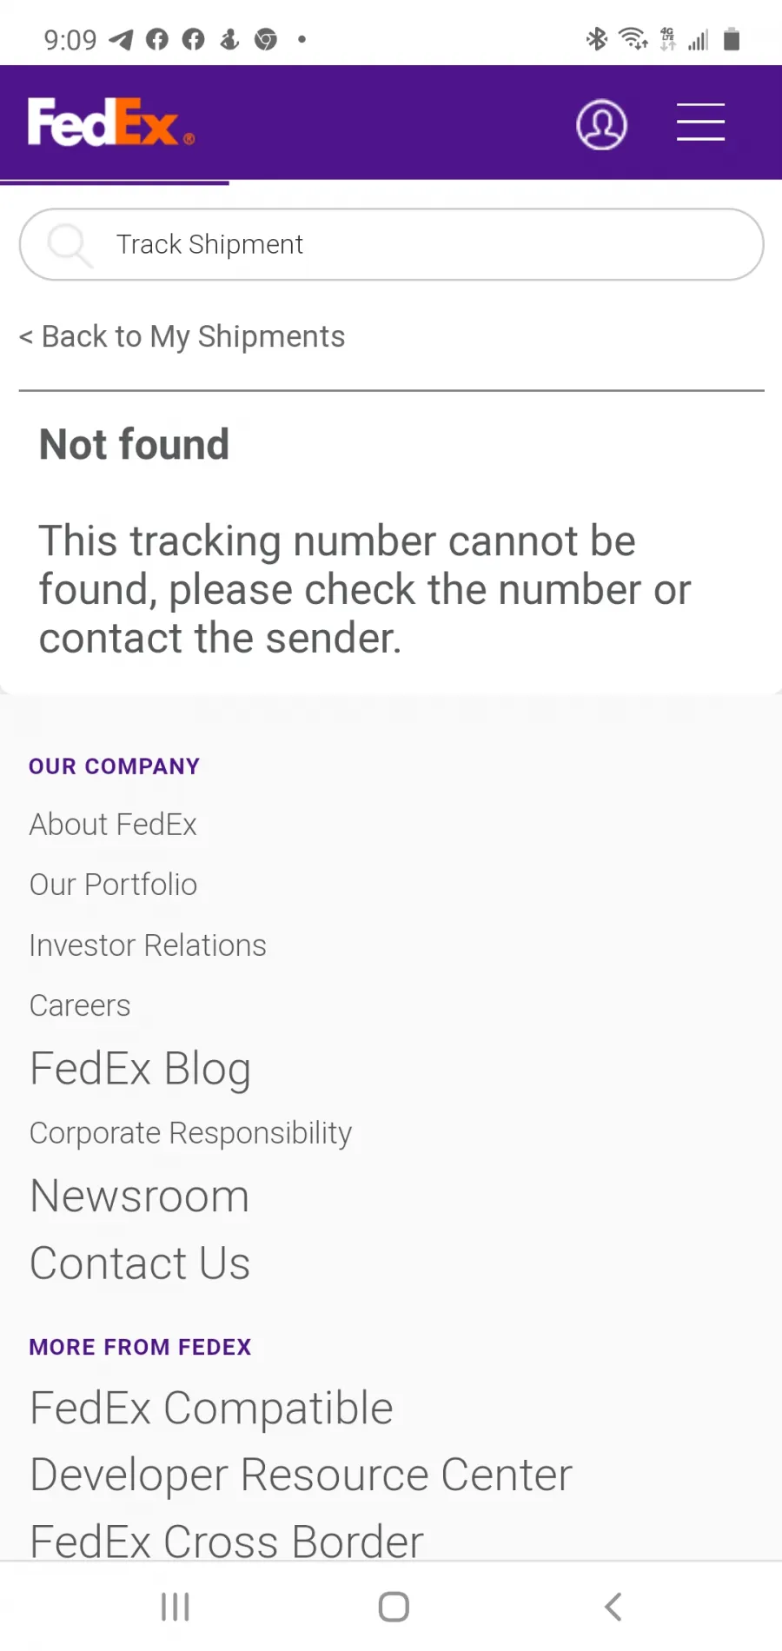Screen dimensions: 782x1651
Task: Go Back to My Shipments
Action: 182,336
